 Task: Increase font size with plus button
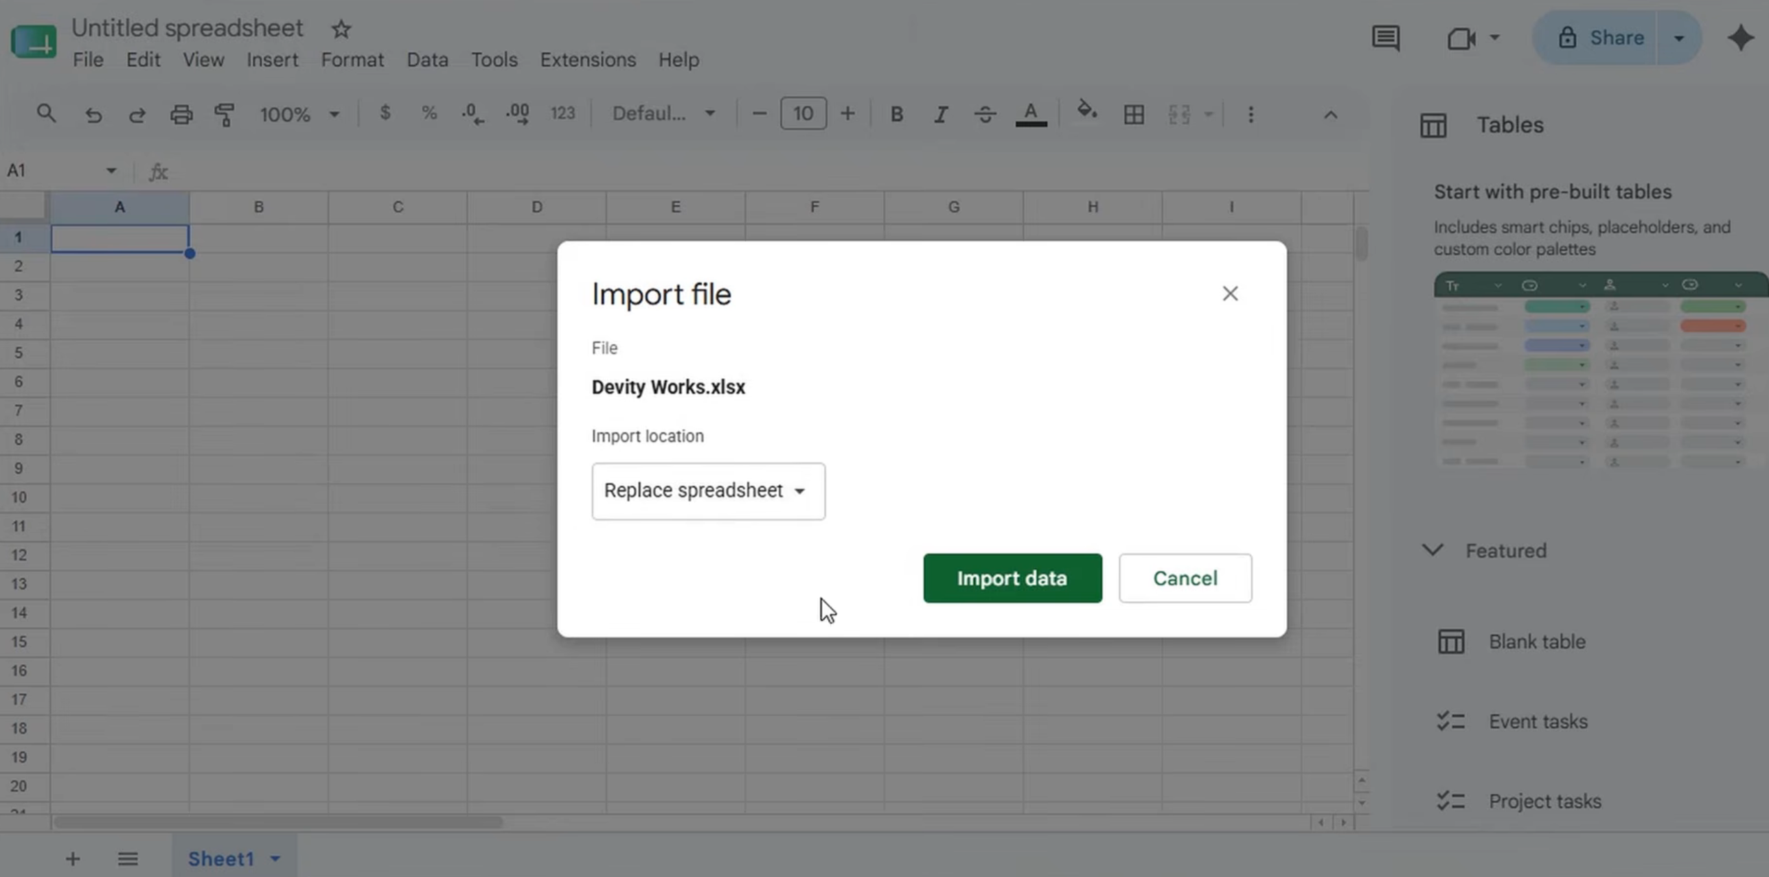pos(848,114)
